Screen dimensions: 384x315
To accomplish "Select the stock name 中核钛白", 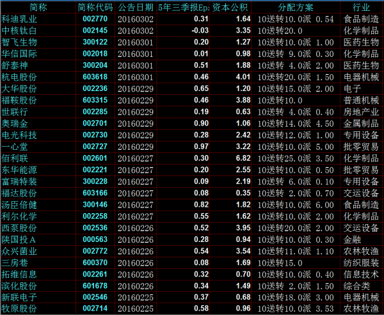I will pos(19,31).
